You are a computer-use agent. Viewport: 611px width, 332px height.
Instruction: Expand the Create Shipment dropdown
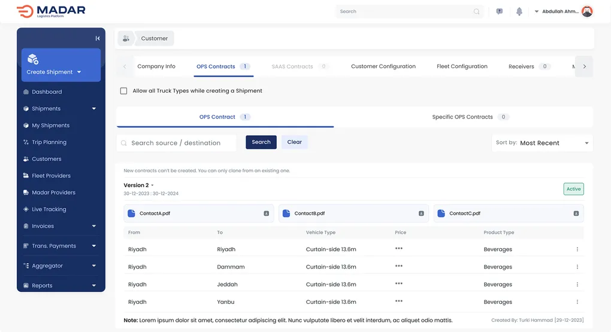point(78,72)
